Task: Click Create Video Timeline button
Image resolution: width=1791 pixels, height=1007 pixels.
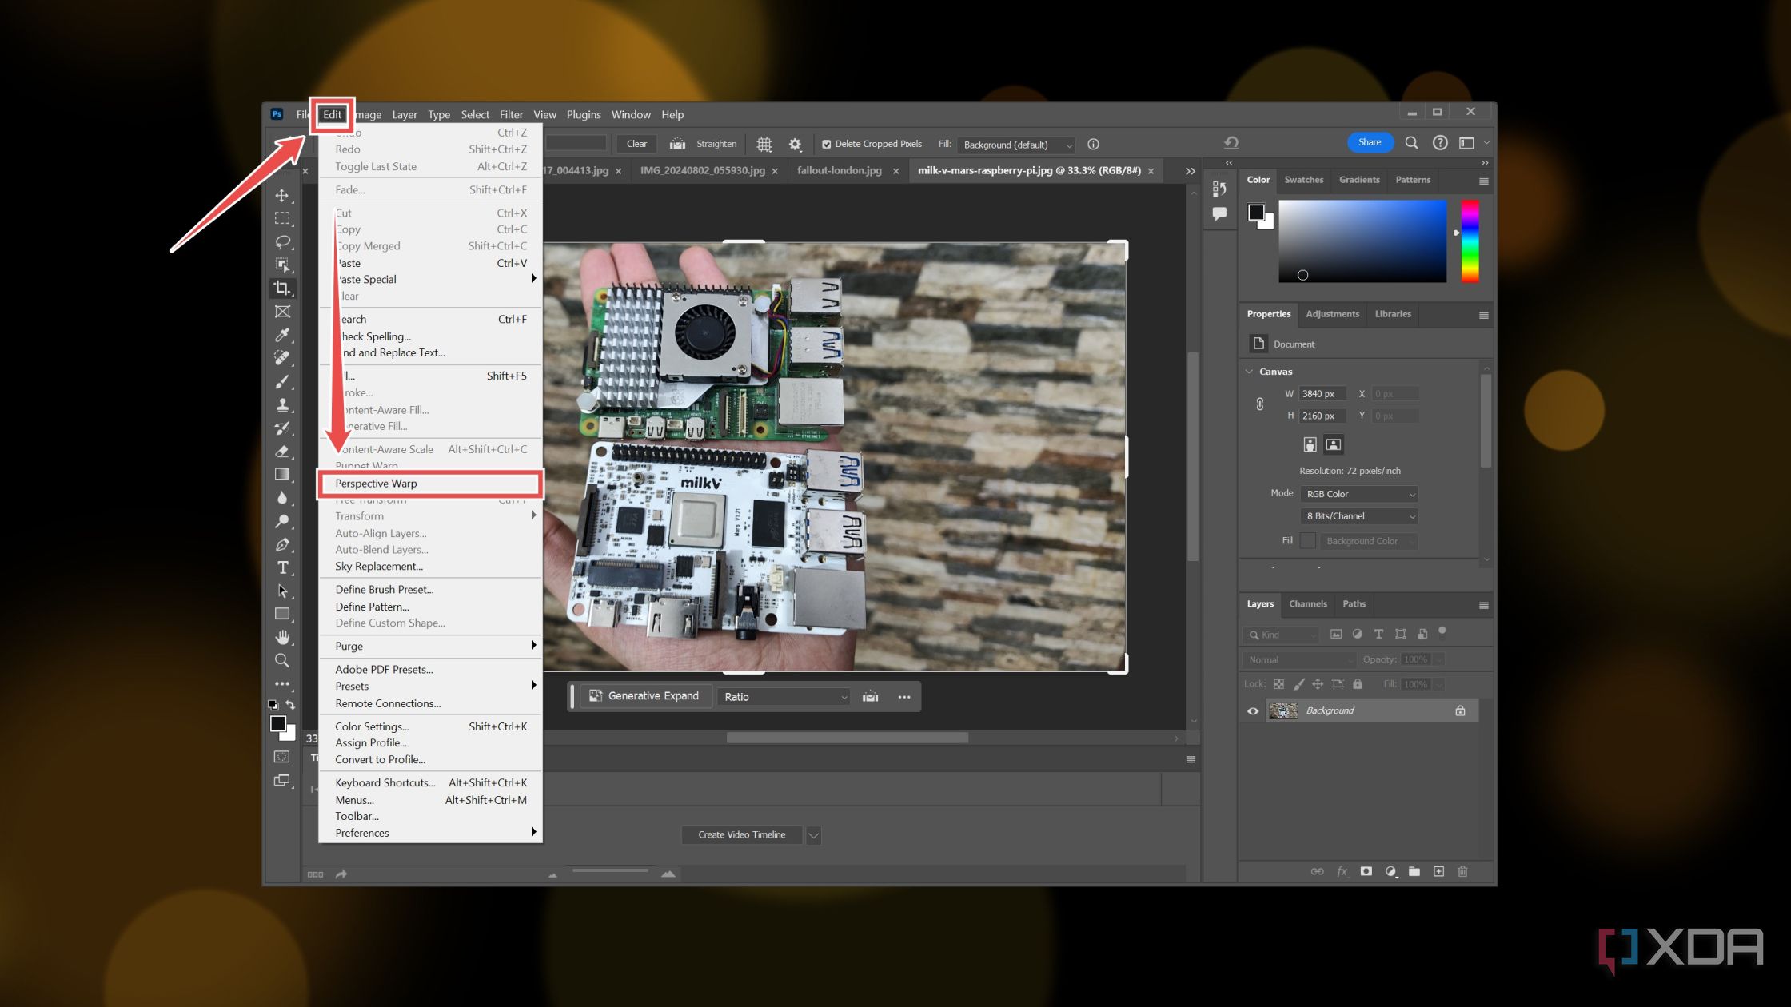Action: pos(741,835)
